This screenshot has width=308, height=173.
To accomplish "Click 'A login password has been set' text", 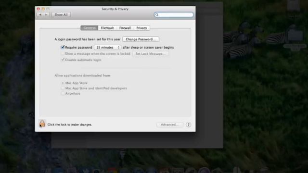I will tap(88, 39).
